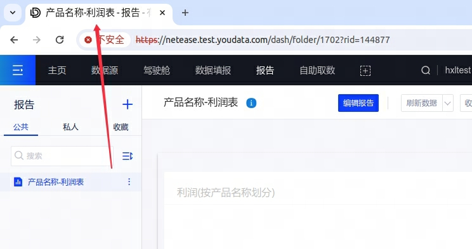Click the red not-secure site info icon
472x249 pixels.
(x=88, y=40)
